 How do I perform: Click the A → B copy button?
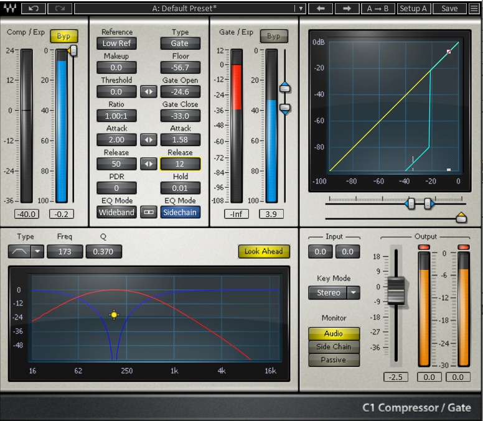pos(378,9)
